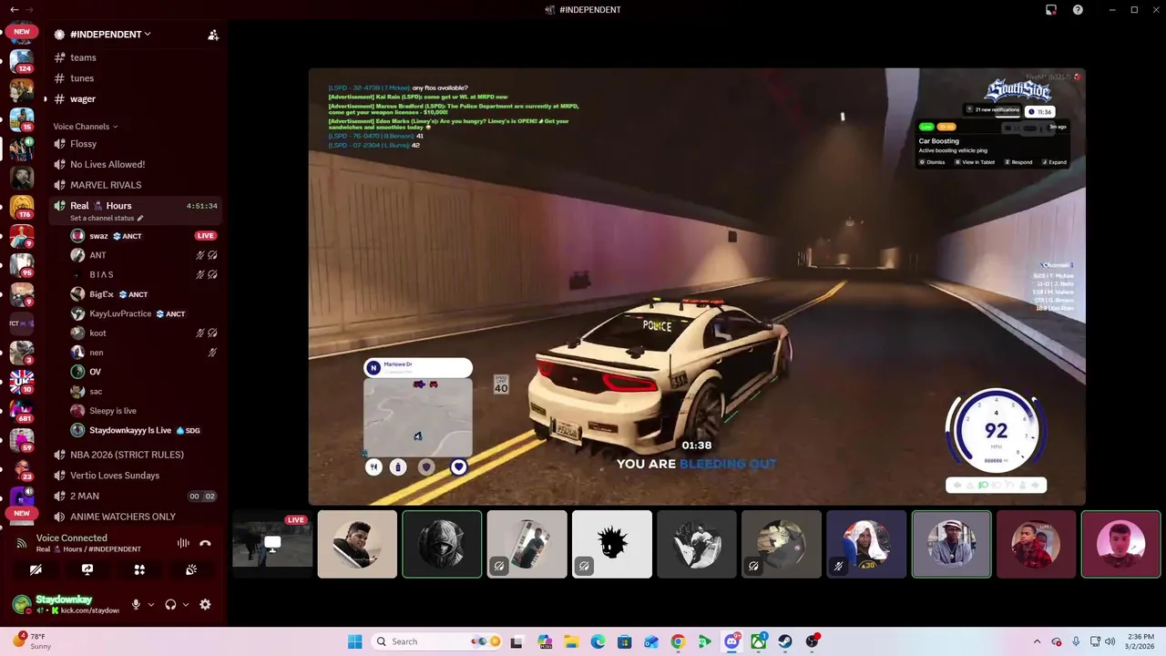The width and height of the screenshot is (1166, 656).
Task: Open Steam from taskbar
Action: (x=784, y=641)
